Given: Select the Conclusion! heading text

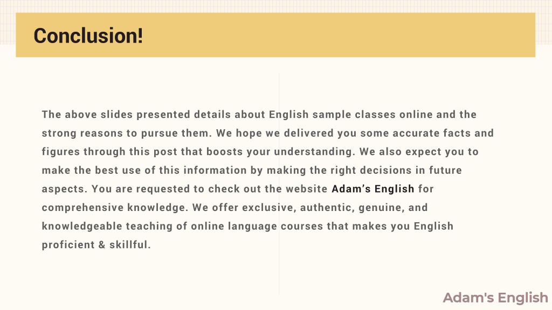Looking at the screenshot, I should click(x=88, y=36).
